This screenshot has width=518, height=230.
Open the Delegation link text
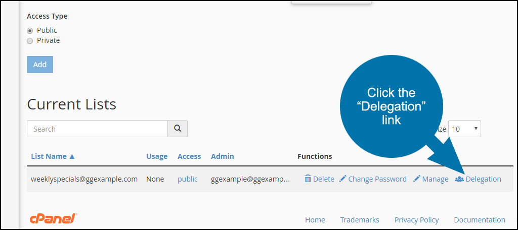(483, 179)
